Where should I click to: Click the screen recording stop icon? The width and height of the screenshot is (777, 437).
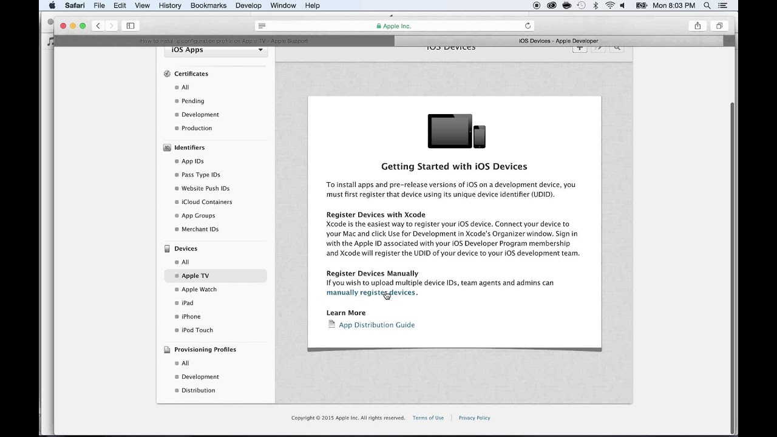click(537, 5)
